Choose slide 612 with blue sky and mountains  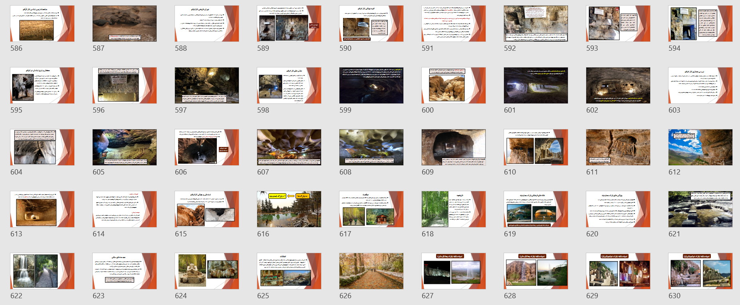[x=700, y=147]
